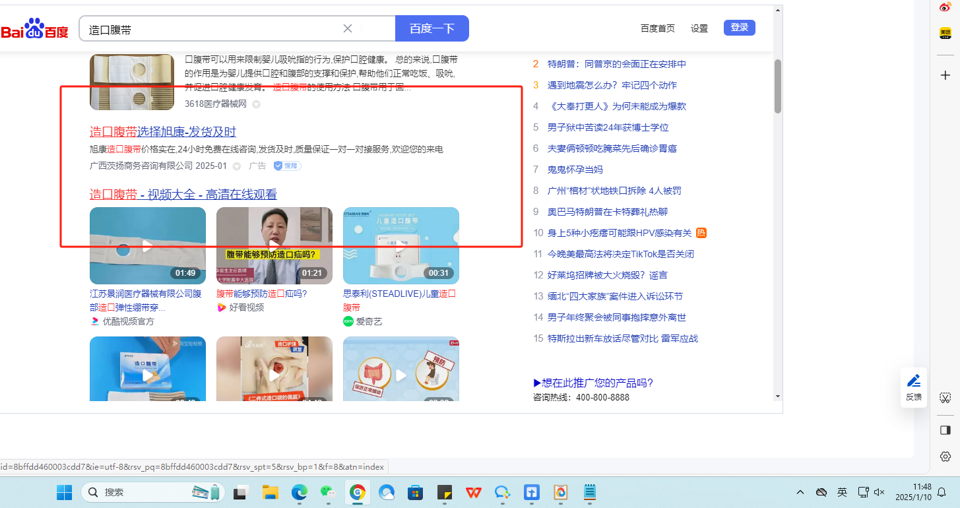Add a sidebar app with the plus icon
Viewport: 960px width, 508px height.
[x=945, y=75]
